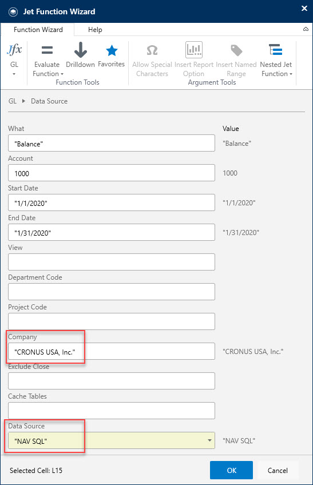
Task: Focus the Department Code field
Action: point(112,292)
